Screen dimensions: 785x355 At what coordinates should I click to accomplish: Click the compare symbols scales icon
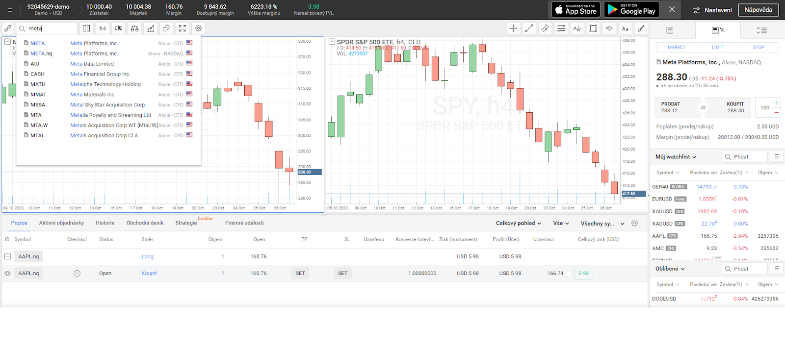point(134,28)
